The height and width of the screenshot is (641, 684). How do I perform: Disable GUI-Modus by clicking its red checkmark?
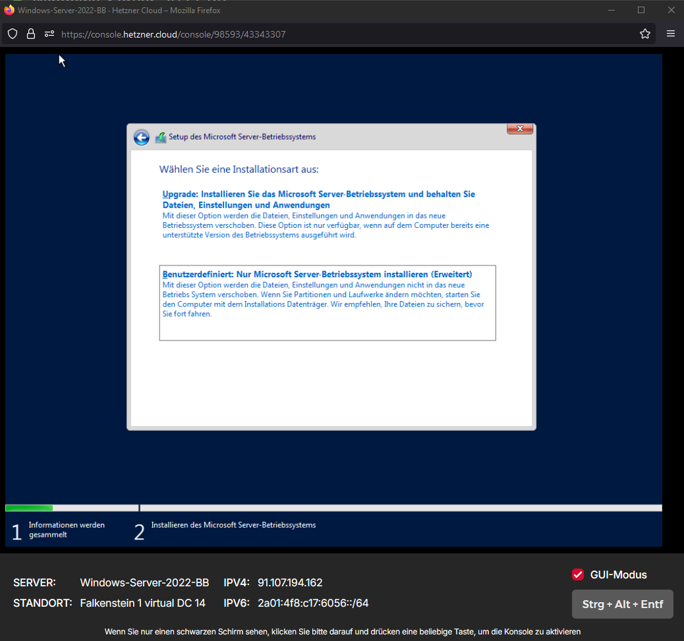(578, 574)
